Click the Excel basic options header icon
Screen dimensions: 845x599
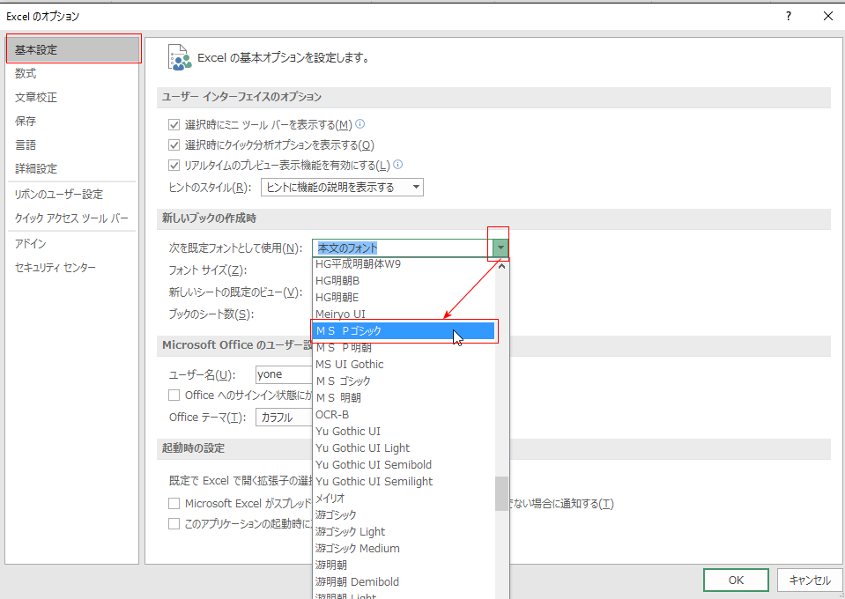180,57
